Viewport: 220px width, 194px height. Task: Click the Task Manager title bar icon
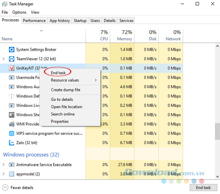(x=4, y=4)
